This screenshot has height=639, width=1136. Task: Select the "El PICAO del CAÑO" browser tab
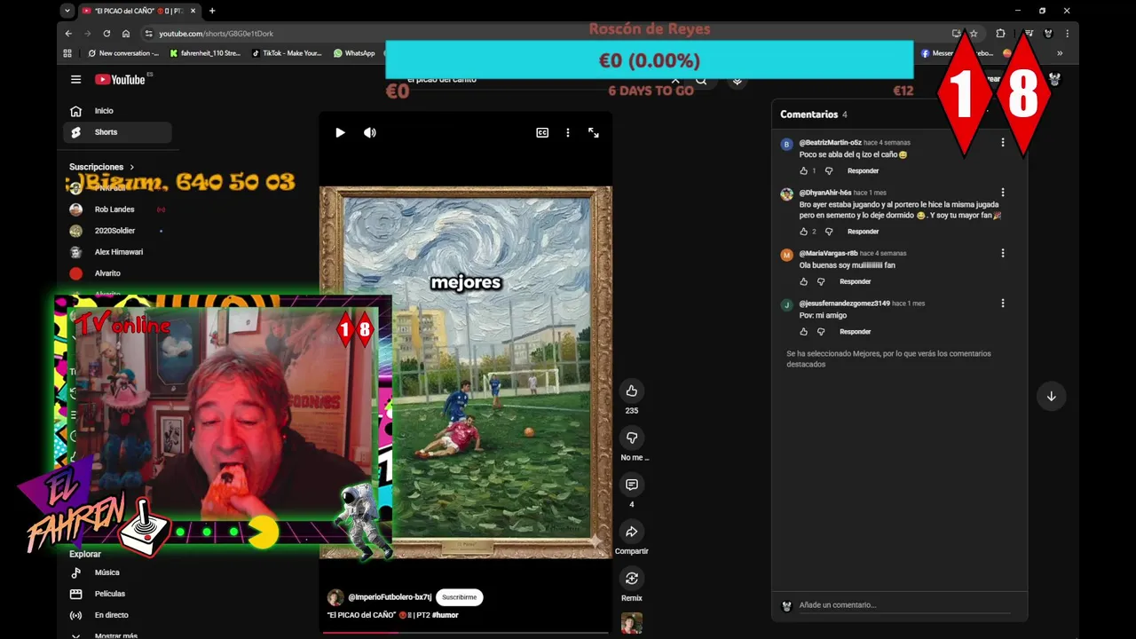[139, 11]
